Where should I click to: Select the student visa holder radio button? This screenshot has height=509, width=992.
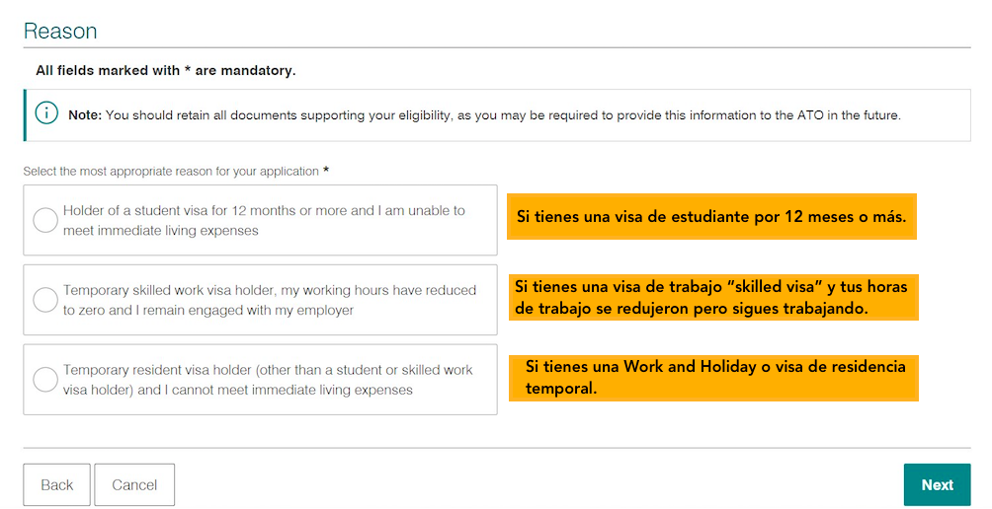click(x=45, y=220)
